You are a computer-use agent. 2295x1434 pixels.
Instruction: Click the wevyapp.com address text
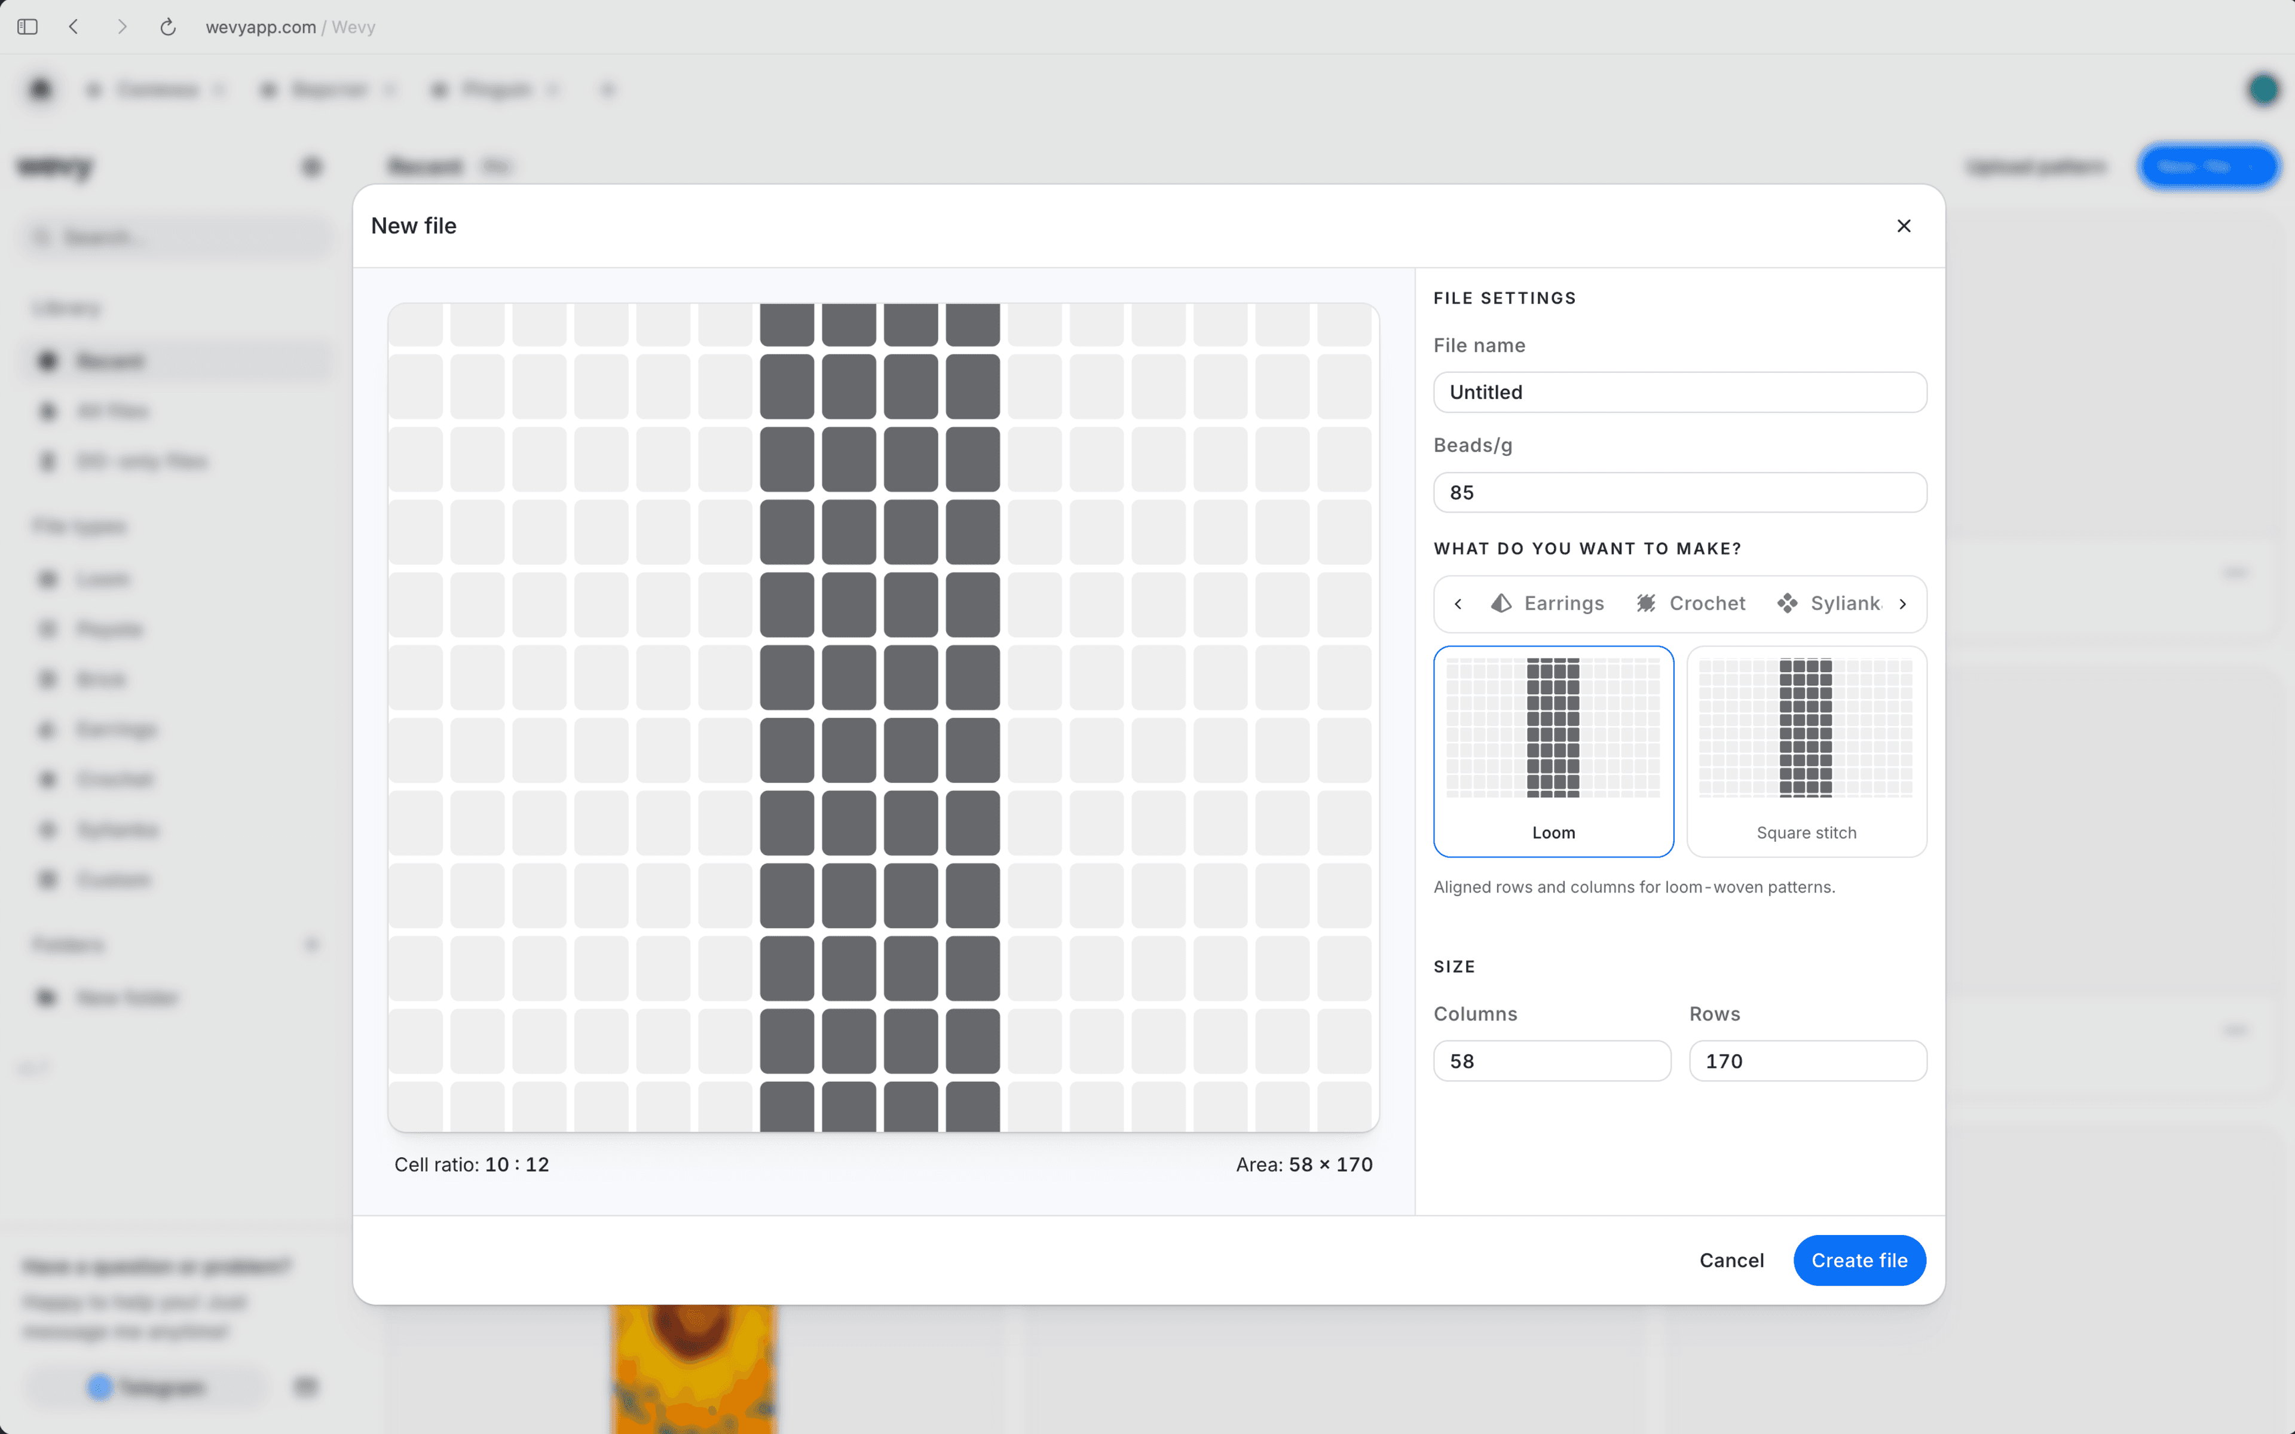click(x=261, y=27)
